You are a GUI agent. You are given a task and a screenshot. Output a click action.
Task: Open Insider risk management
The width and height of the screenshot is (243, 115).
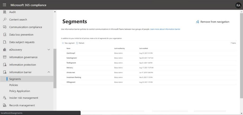(23, 98)
